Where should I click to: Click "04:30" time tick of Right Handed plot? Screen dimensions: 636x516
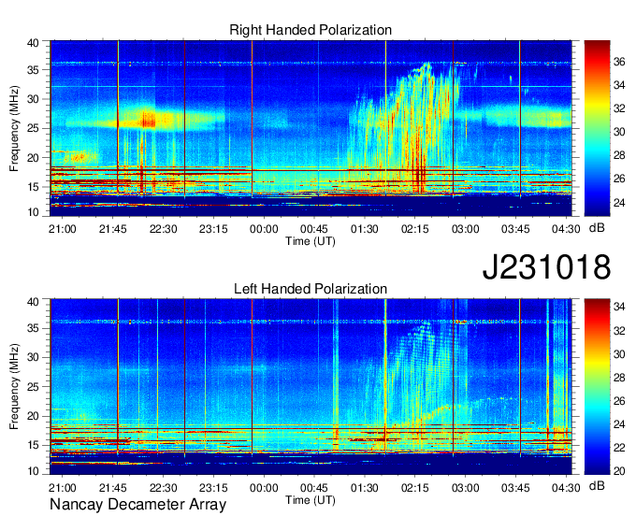pyautogui.click(x=566, y=229)
